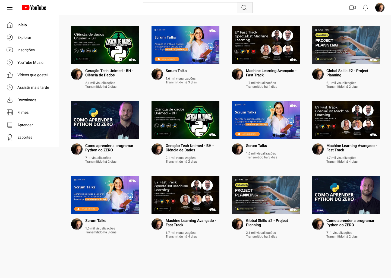Select Inscrições in sidebar
The height and width of the screenshot is (278, 391).
(x=26, y=50)
